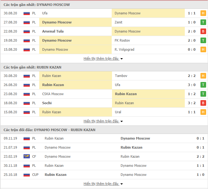The height and width of the screenshot is (189, 208).
Task: Click red B badge on Arsenal Tula row
Action: point(203,31)
